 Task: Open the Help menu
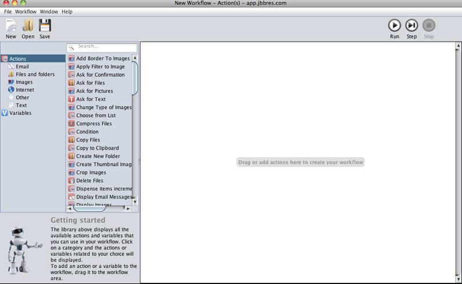click(x=67, y=12)
